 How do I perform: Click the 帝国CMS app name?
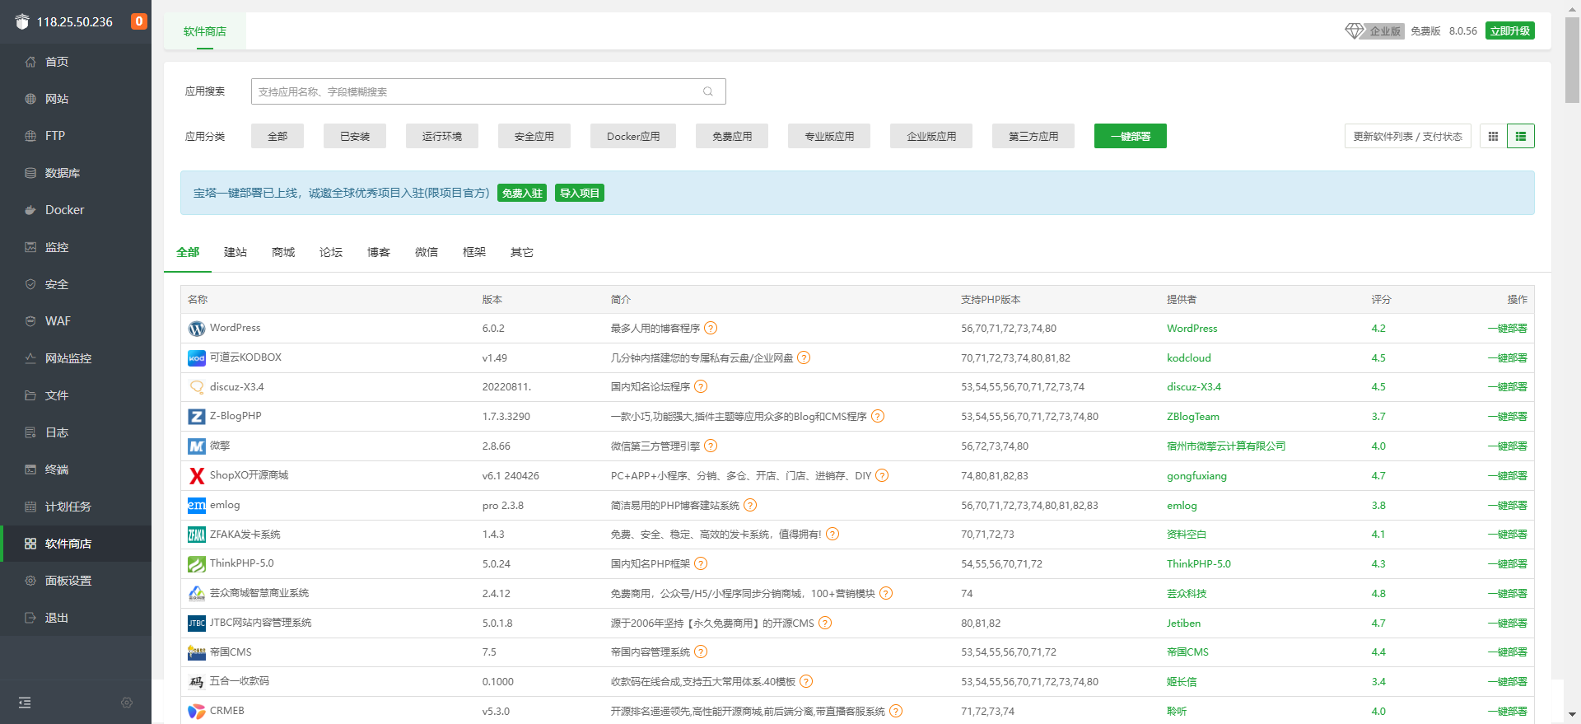pyautogui.click(x=231, y=652)
